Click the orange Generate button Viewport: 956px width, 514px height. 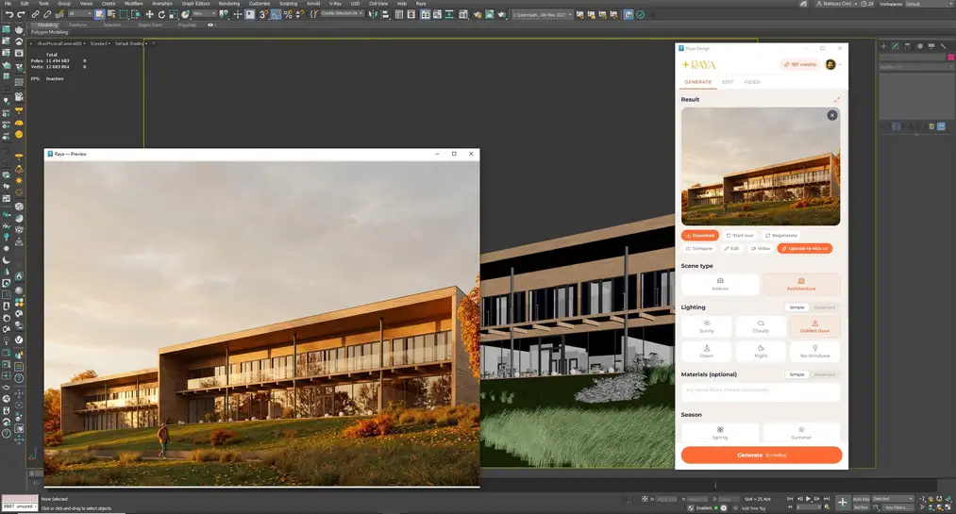point(762,455)
